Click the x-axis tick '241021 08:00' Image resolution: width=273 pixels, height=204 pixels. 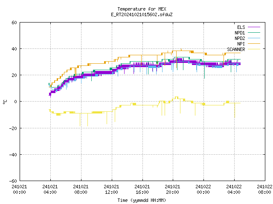[81, 190]
